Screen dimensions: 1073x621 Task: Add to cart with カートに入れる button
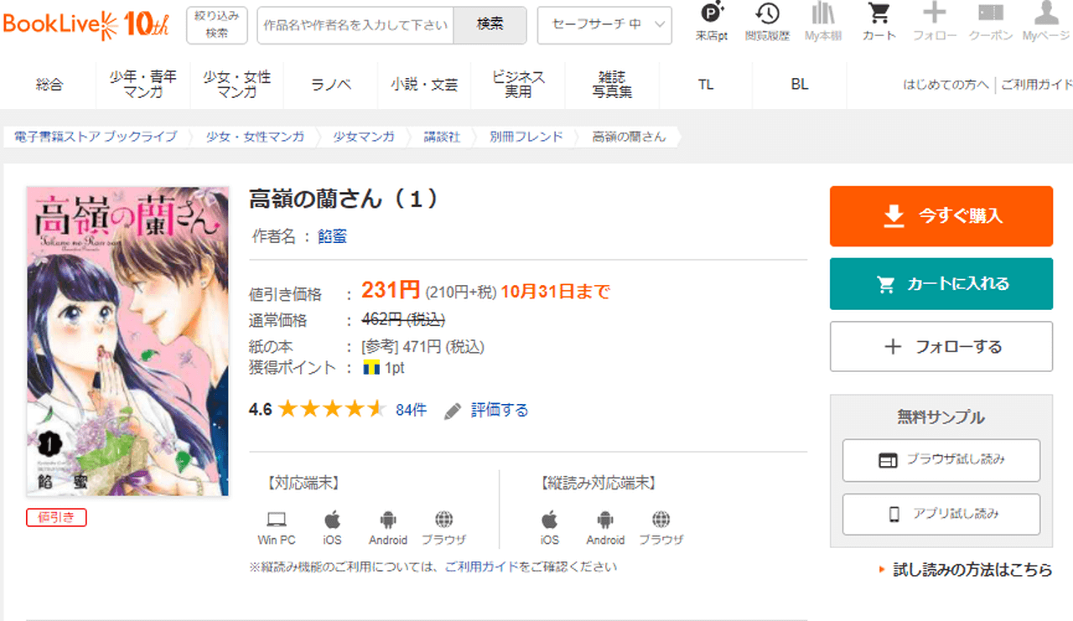coord(941,284)
